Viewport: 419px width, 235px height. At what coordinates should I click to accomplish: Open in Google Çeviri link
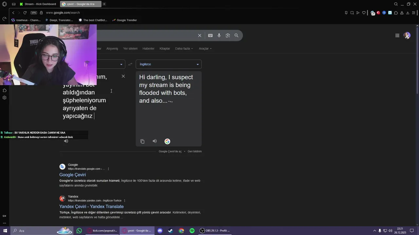[x=170, y=151]
